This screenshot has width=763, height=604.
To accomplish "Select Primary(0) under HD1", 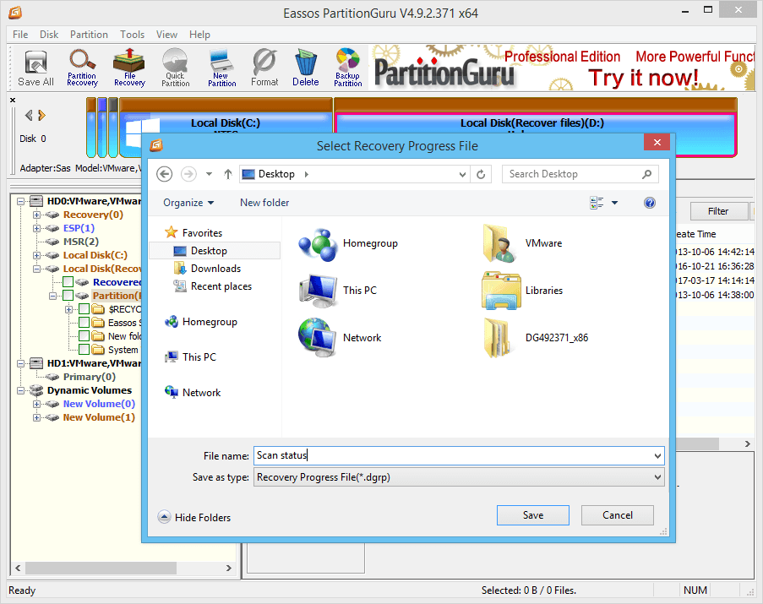I will (90, 377).
